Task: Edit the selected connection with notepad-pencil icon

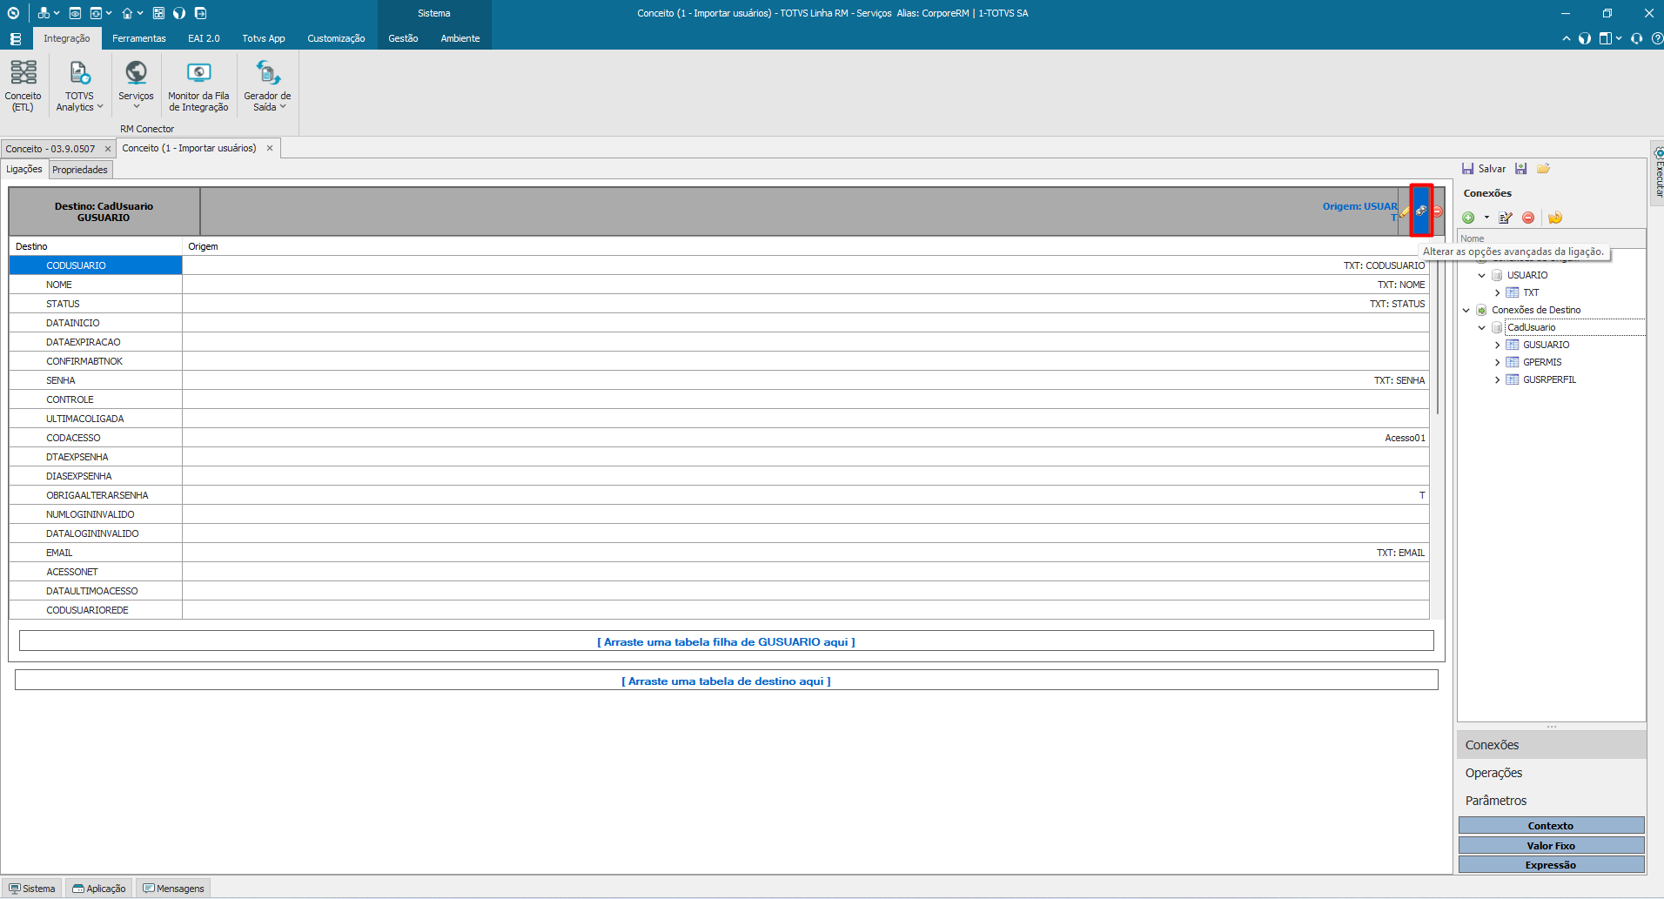Action: point(1506,218)
